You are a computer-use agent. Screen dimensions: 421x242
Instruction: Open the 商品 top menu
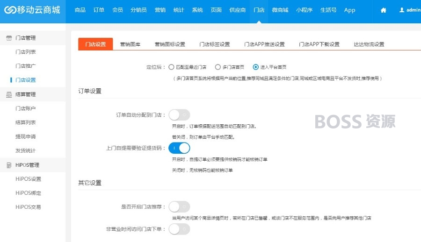80,10
